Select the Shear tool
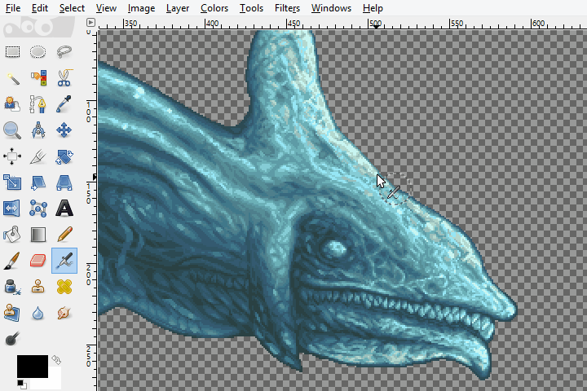 (38, 182)
